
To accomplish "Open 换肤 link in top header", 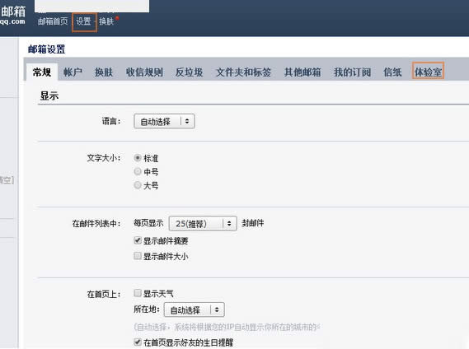I will [x=106, y=21].
